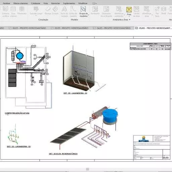This screenshot has width=172, height=172.
Task: Select the Escada stair tool
Action: [55, 10]
